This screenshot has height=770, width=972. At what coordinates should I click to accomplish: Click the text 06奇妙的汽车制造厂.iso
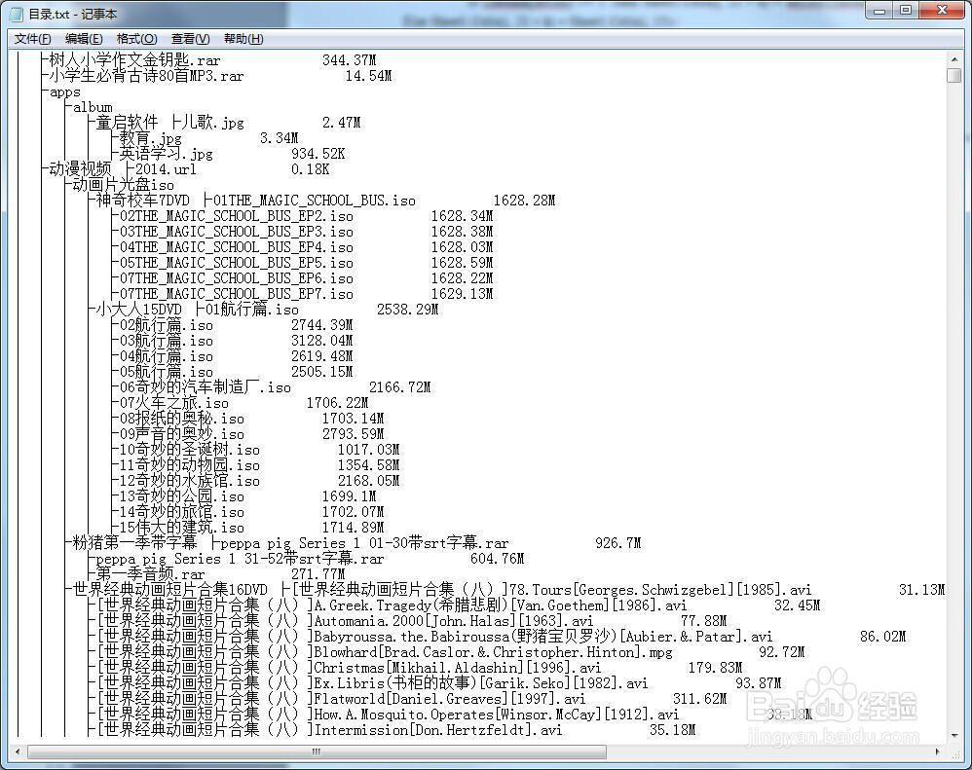tap(206, 387)
